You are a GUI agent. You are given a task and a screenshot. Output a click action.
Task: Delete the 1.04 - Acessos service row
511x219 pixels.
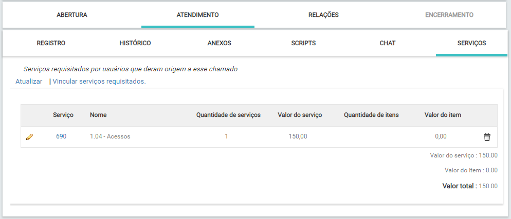[x=487, y=137]
